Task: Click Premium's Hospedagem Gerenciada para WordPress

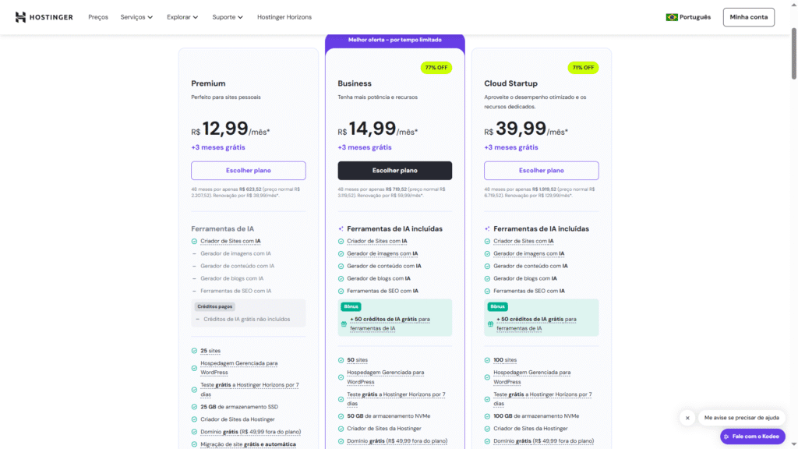Action: (238, 368)
